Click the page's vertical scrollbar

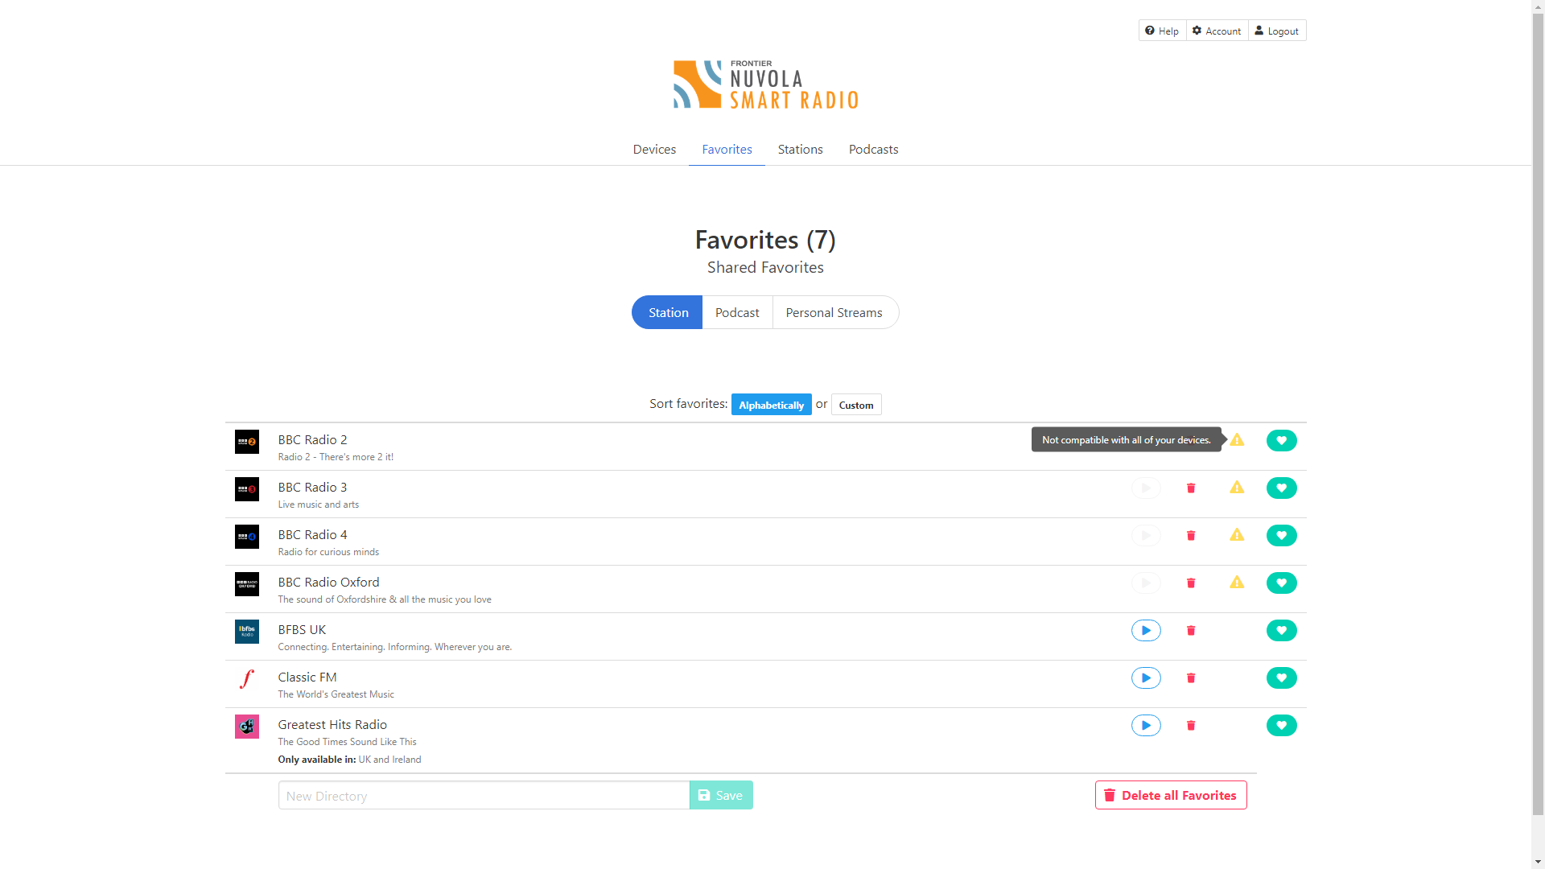(1538, 414)
